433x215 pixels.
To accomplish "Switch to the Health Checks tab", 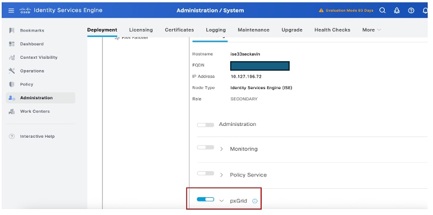I will point(332,30).
